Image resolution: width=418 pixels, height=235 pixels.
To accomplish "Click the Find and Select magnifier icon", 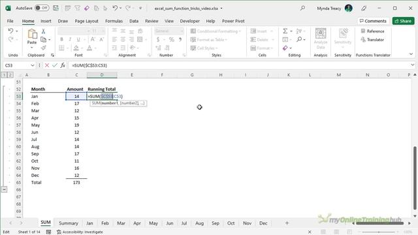I will 299,39.
